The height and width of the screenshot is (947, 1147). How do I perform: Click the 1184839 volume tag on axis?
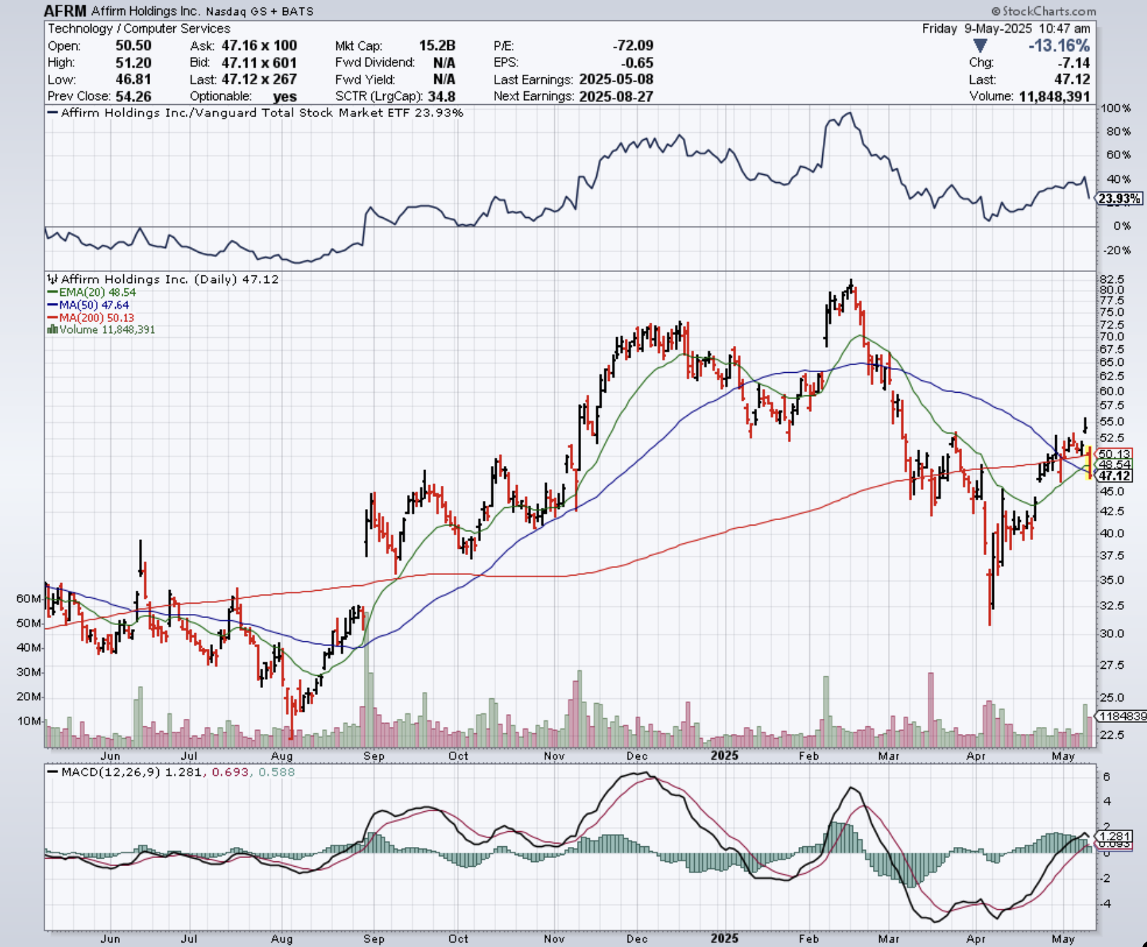click(1122, 716)
